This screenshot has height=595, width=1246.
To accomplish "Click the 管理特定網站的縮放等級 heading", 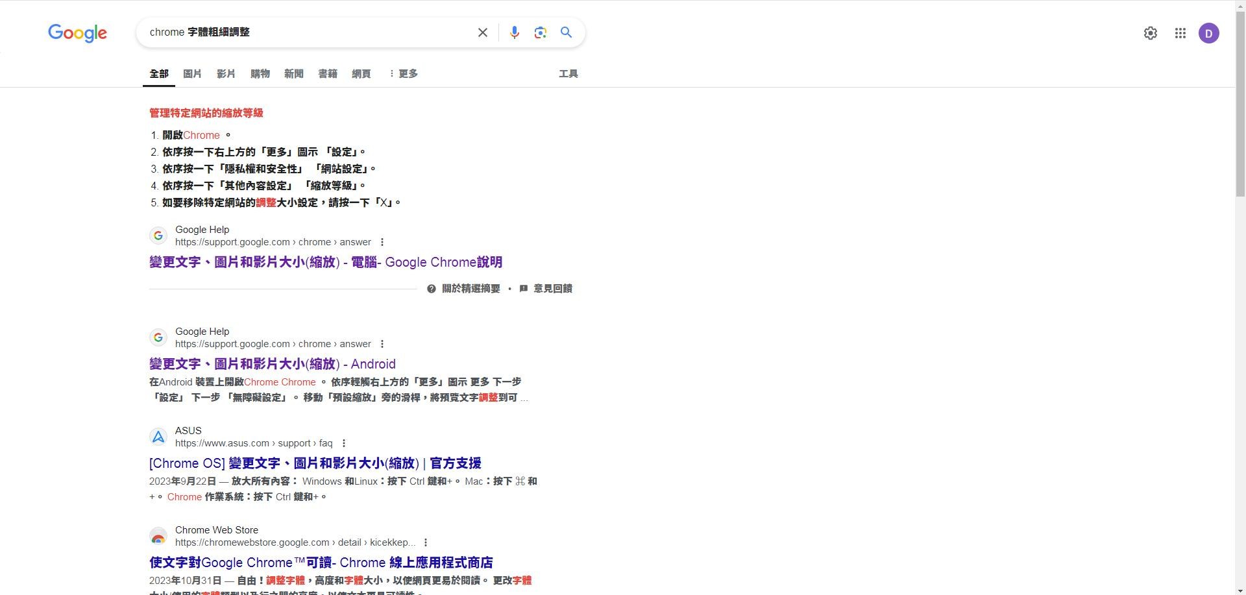I will tap(206, 113).
